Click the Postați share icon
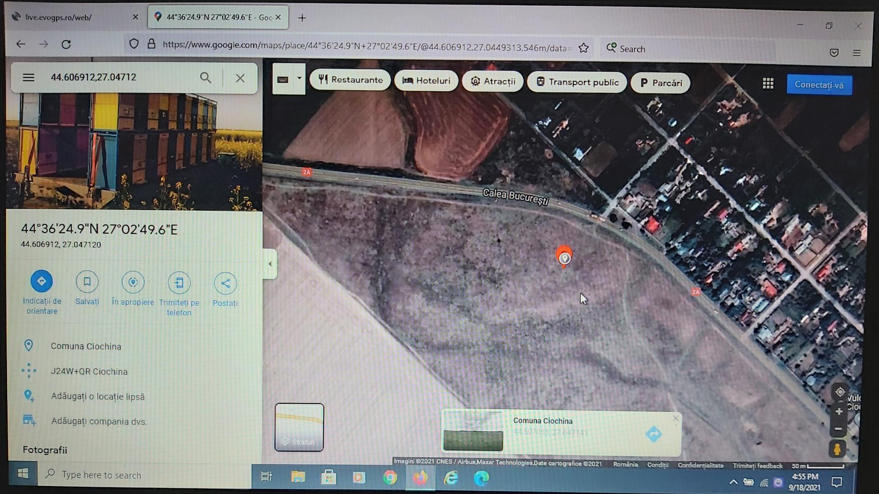The image size is (879, 494). tap(225, 284)
